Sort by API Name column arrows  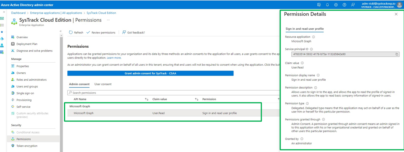pos(146,99)
